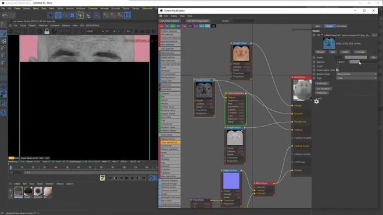Select the Scale tool in the top toolbar

pyautogui.click(x=72, y=16)
